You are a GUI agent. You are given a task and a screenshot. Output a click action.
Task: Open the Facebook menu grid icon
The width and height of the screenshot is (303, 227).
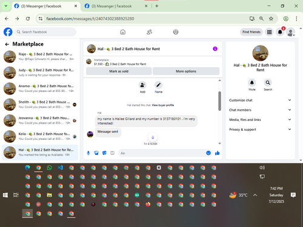point(269,32)
